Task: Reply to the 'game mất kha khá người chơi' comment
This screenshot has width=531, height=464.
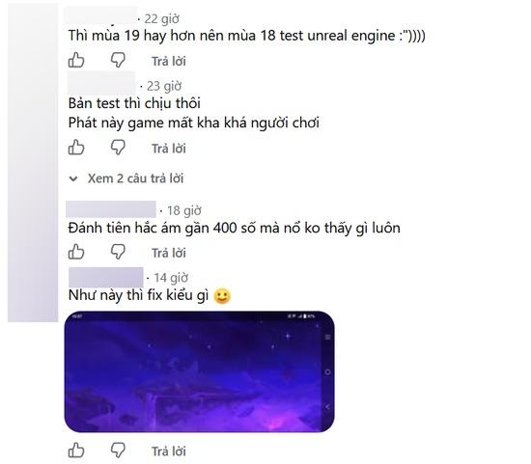Action: pyautogui.click(x=169, y=149)
